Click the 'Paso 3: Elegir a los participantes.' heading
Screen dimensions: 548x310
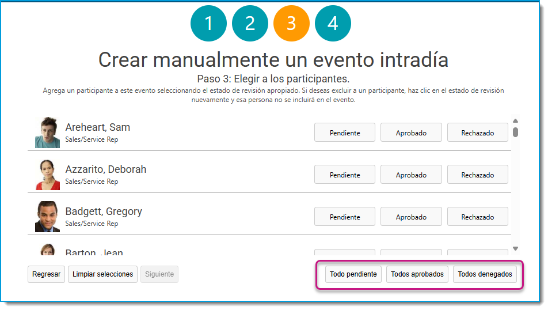point(273,79)
